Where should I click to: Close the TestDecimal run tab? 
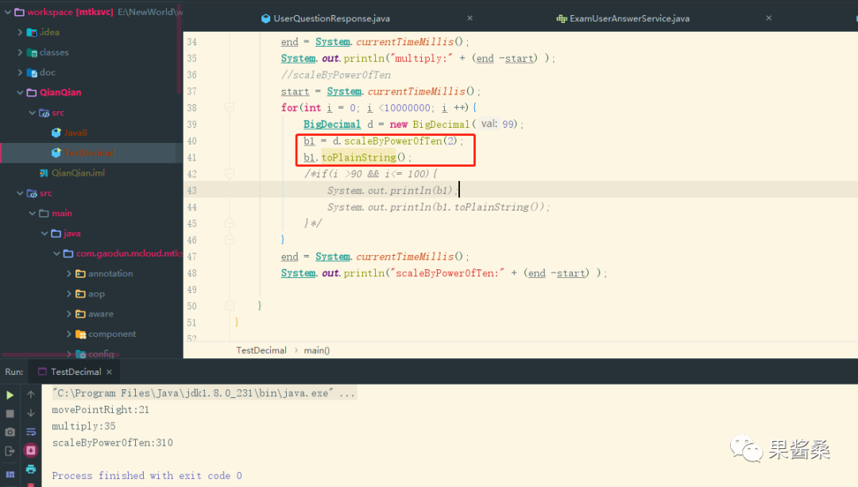coord(110,372)
